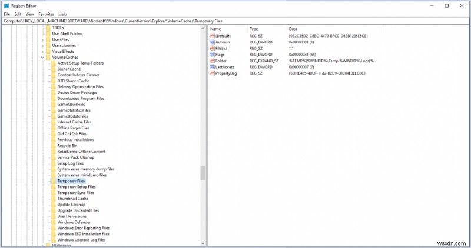Select the Service Pack Cleanup key

coord(76,157)
